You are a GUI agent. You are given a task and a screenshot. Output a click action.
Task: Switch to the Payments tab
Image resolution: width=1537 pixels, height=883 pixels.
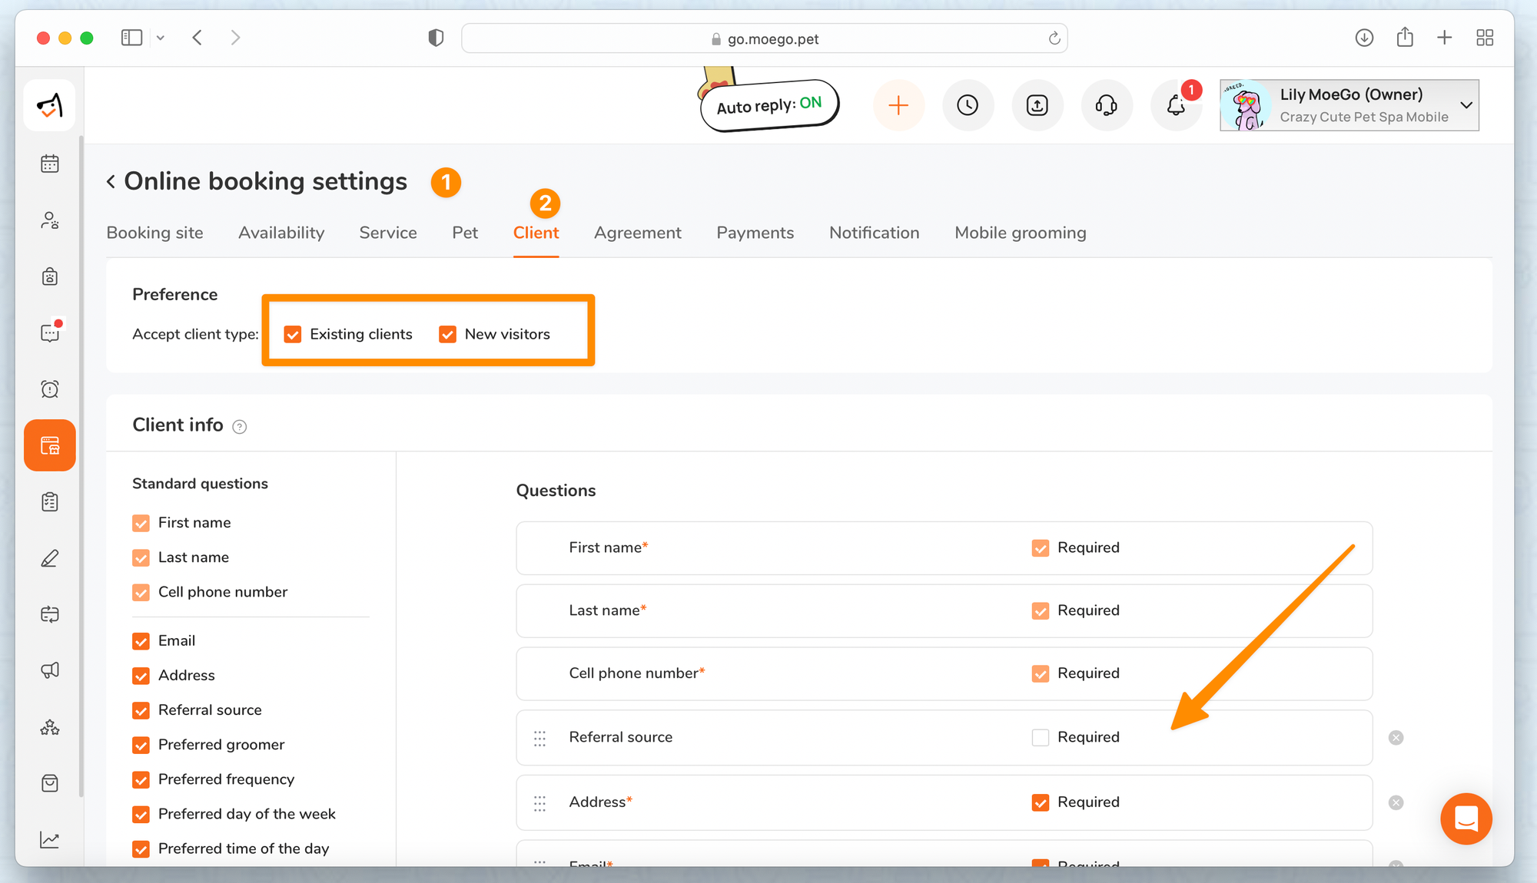coord(755,233)
